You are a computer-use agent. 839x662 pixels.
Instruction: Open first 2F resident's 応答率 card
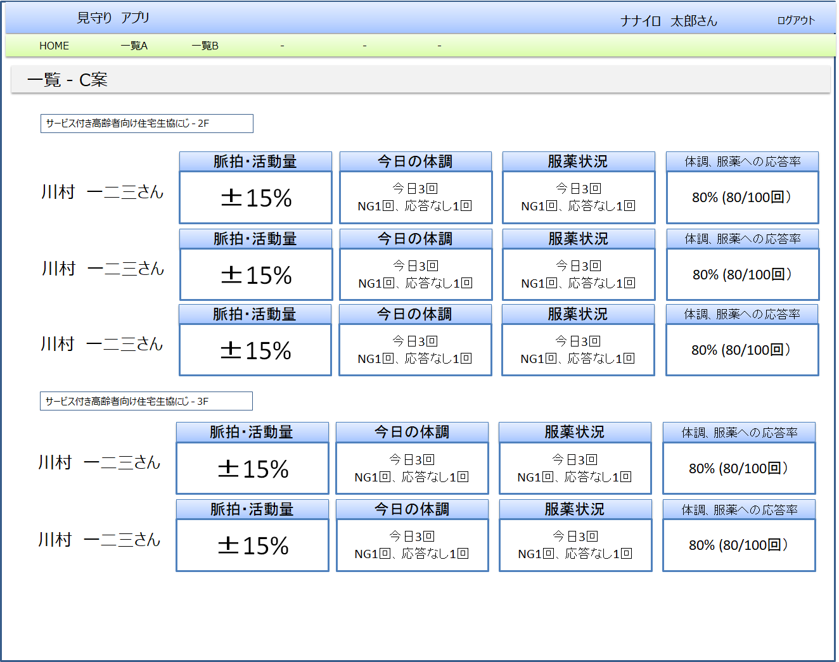(x=742, y=197)
